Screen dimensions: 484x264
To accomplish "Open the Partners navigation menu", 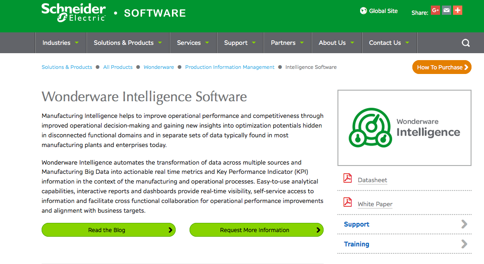I will (x=287, y=43).
